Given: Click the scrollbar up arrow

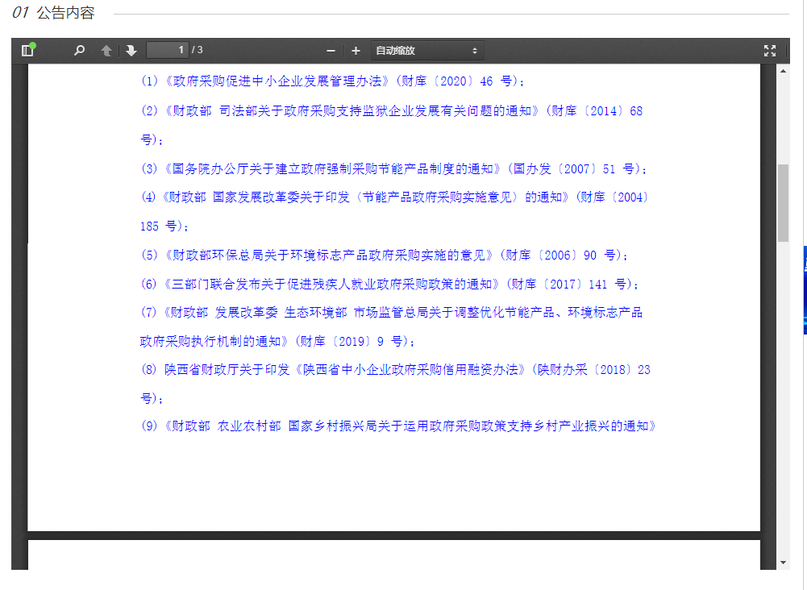Looking at the screenshot, I should (x=783, y=71).
